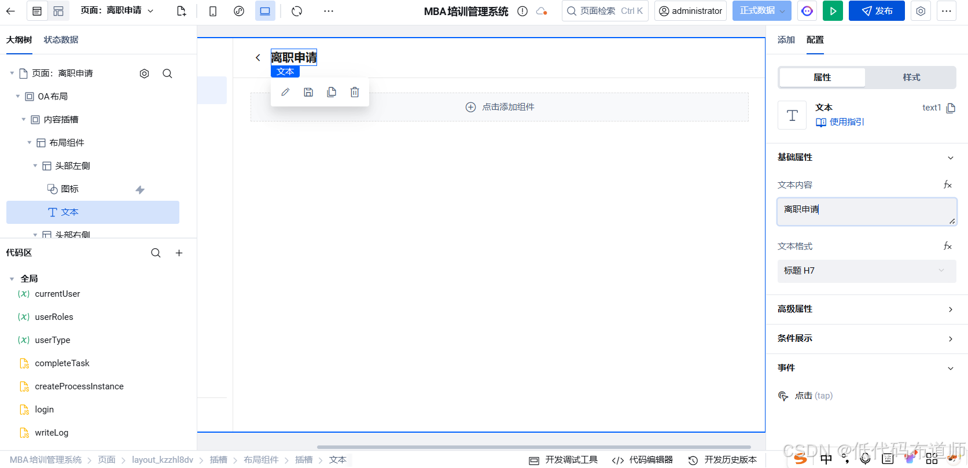
Task: Collapse the 头部左侧 tree node
Action: 35,166
